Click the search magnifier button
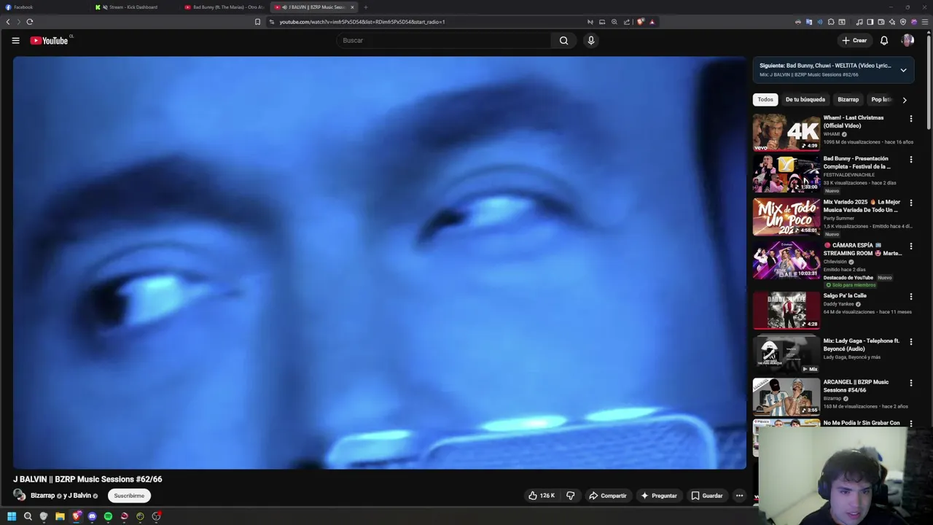933x525 pixels. click(563, 40)
